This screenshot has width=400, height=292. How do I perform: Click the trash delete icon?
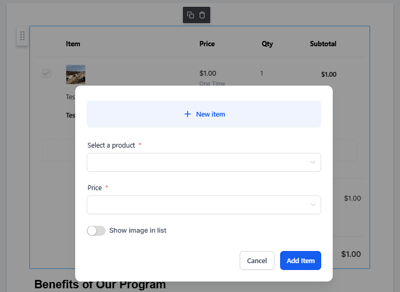coord(202,15)
